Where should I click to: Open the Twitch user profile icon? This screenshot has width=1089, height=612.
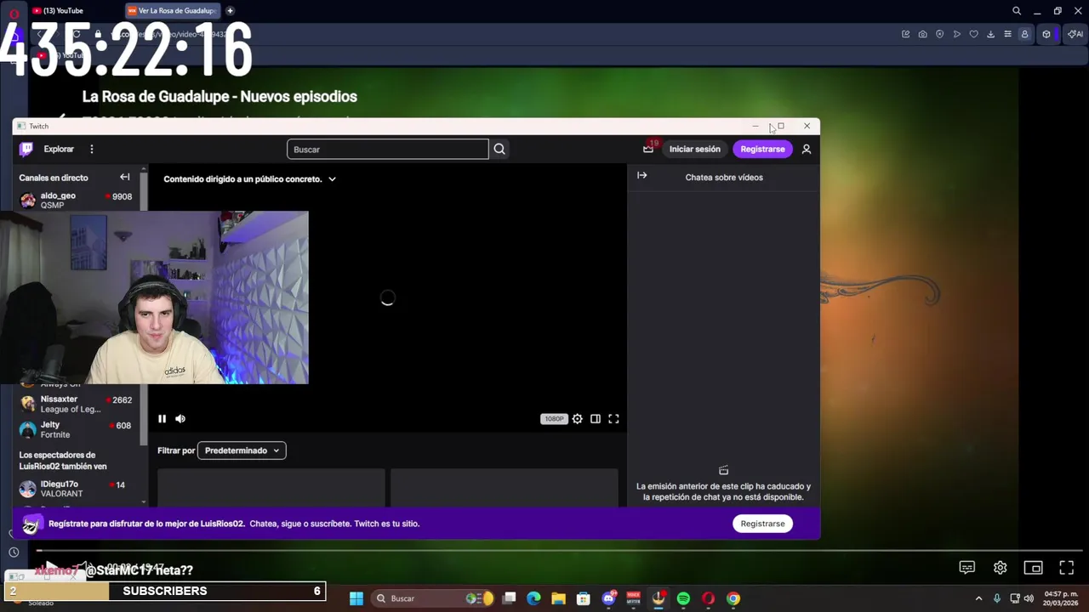pyautogui.click(x=807, y=149)
